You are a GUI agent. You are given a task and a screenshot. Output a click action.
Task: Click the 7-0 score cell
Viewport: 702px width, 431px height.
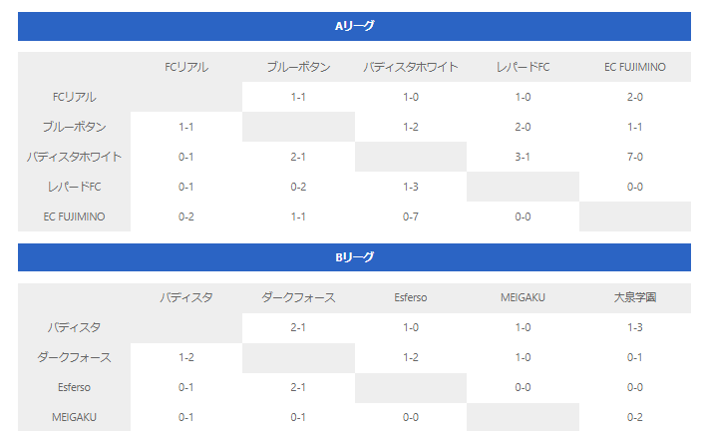point(635,157)
